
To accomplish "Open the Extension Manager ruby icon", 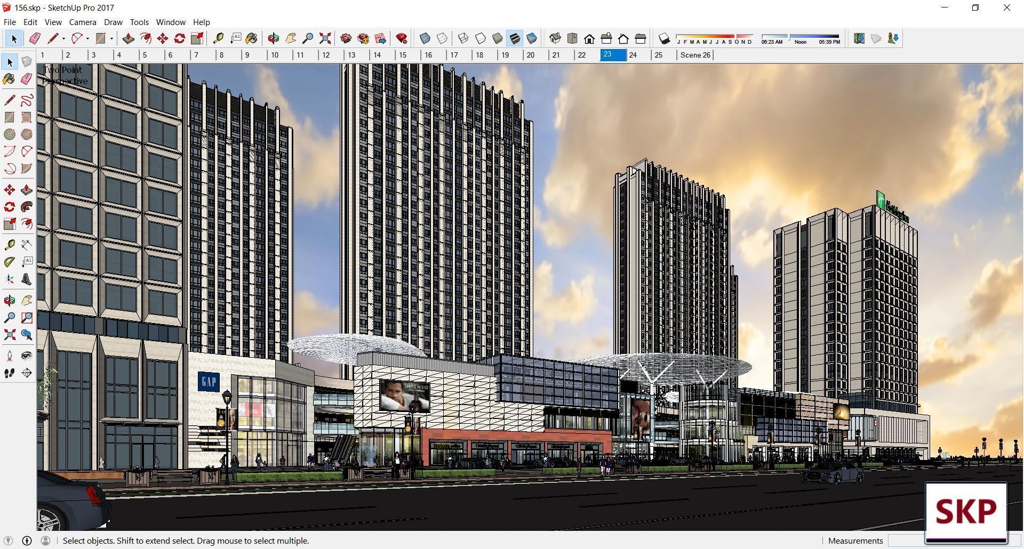I will click(402, 38).
